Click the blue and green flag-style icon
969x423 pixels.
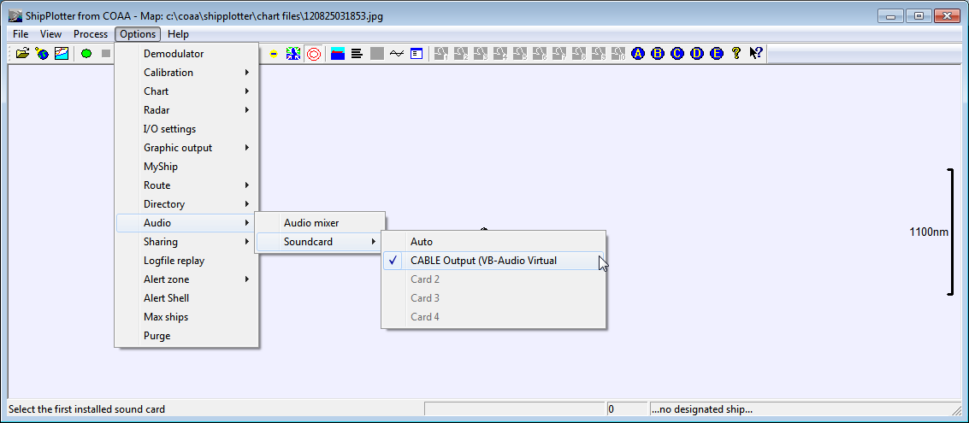(293, 54)
